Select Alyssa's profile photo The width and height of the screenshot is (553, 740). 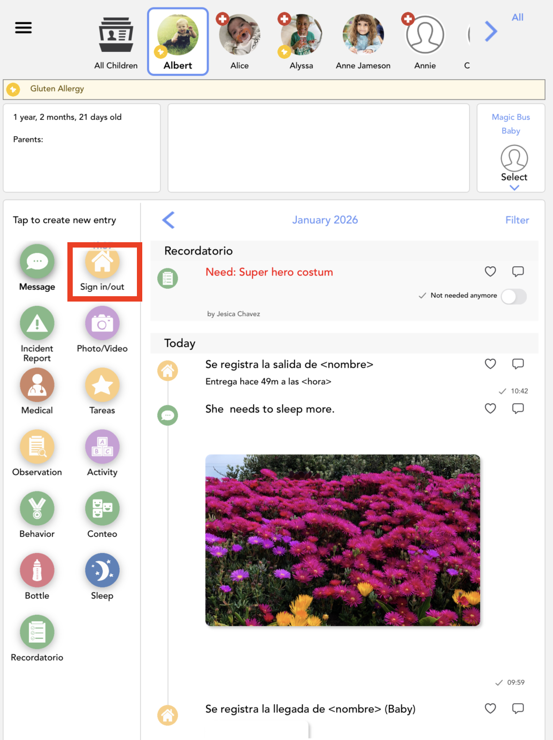302,35
